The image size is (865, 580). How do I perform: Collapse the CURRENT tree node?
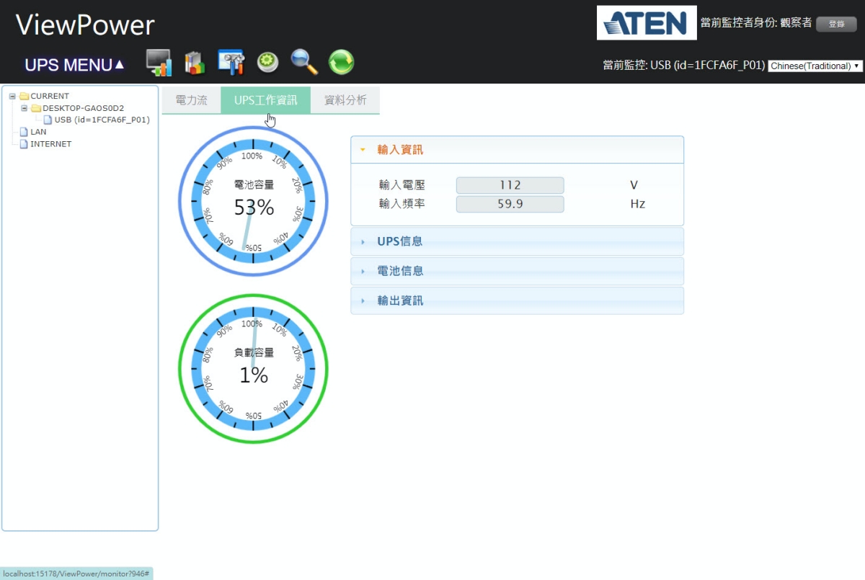[12, 96]
